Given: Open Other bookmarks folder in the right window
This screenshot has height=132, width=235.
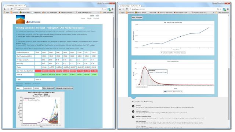Looking at the screenshot, I should [222, 12].
